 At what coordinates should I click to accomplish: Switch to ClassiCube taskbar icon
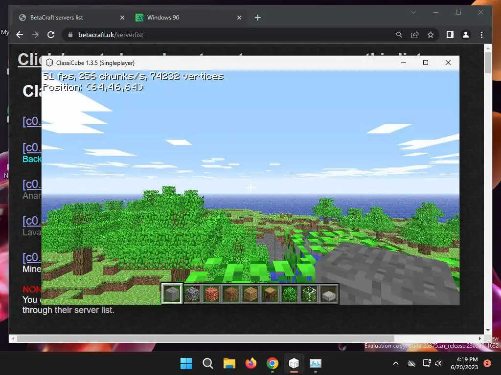294,363
